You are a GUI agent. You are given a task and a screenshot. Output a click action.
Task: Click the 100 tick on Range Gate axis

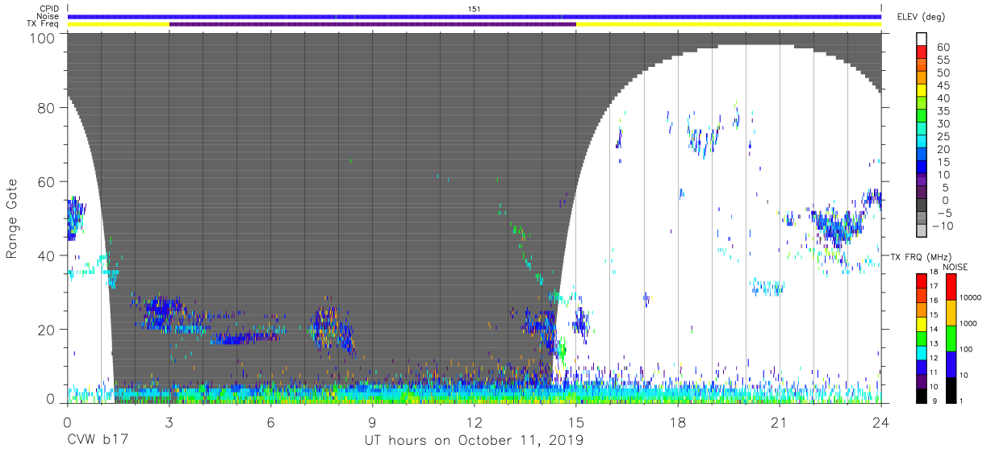click(x=44, y=38)
